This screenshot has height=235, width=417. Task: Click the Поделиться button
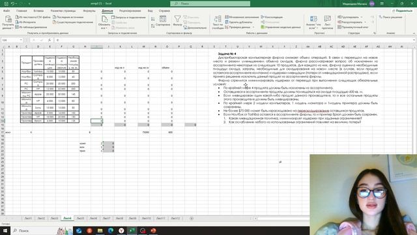[402, 10]
